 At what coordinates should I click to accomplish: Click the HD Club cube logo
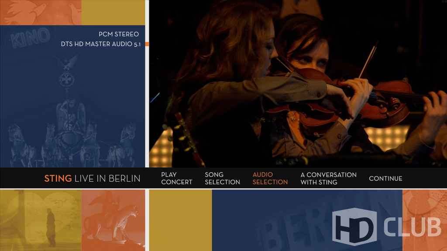354,227
